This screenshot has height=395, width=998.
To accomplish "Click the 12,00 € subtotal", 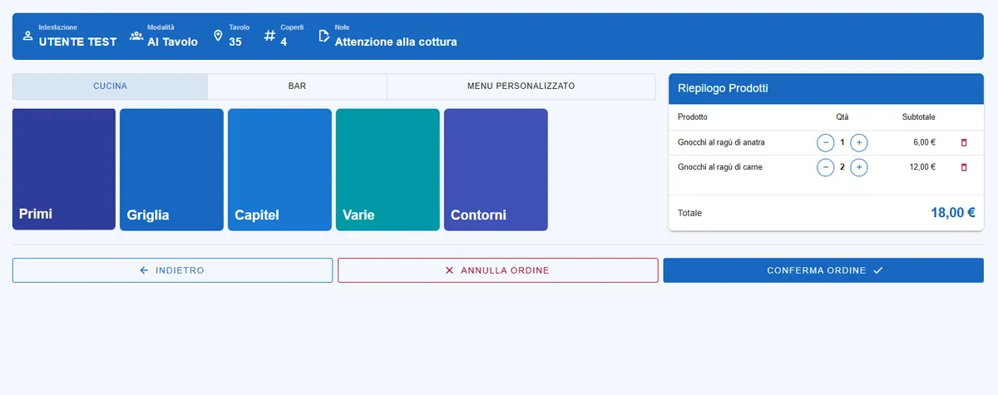I will point(922,167).
